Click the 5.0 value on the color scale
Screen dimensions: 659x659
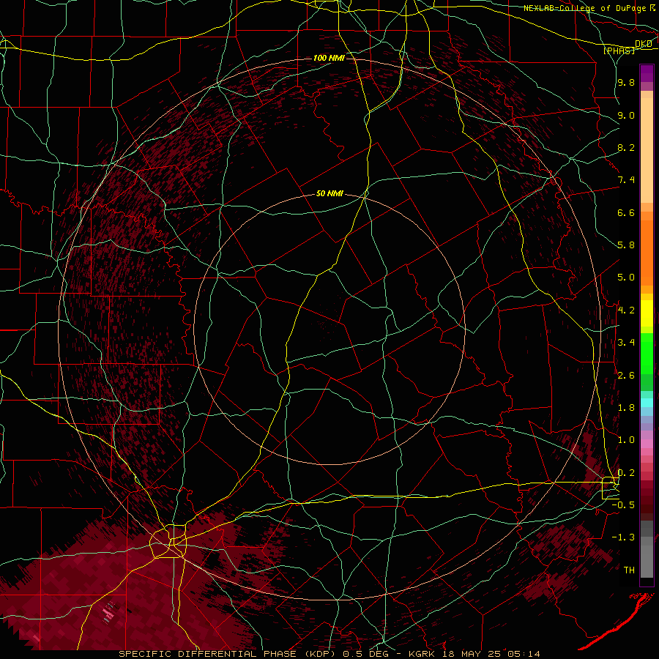pos(626,278)
